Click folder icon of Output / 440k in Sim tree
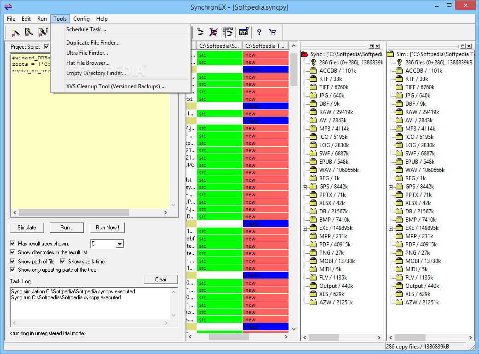Viewport: 479px width, 354px height. (x=399, y=285)
